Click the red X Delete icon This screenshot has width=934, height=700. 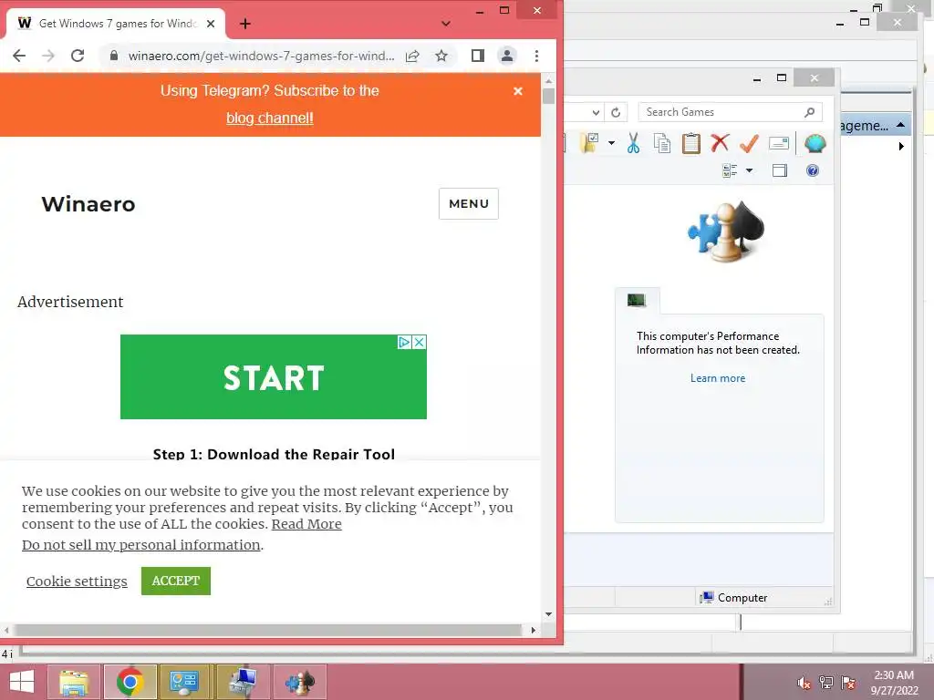click(721, 143)
